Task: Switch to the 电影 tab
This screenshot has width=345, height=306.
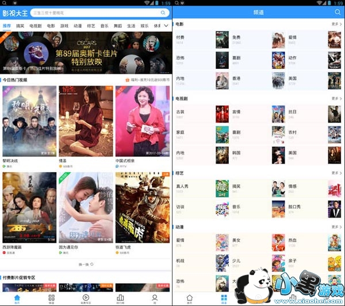Action: pos(51,26)
